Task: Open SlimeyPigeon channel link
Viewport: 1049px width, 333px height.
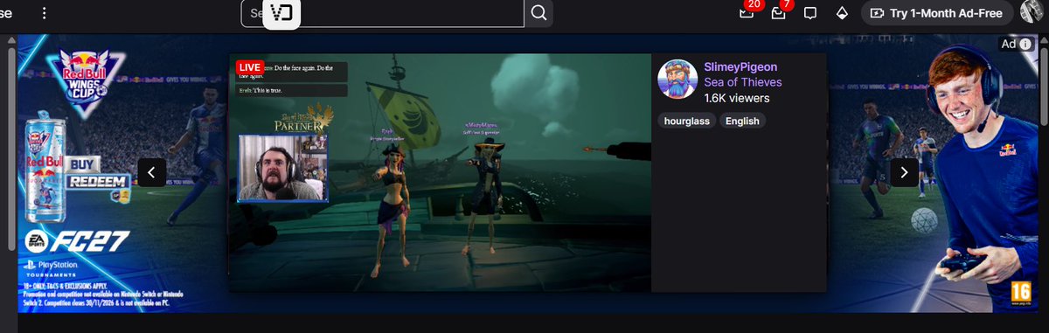Action: point(740,66)
